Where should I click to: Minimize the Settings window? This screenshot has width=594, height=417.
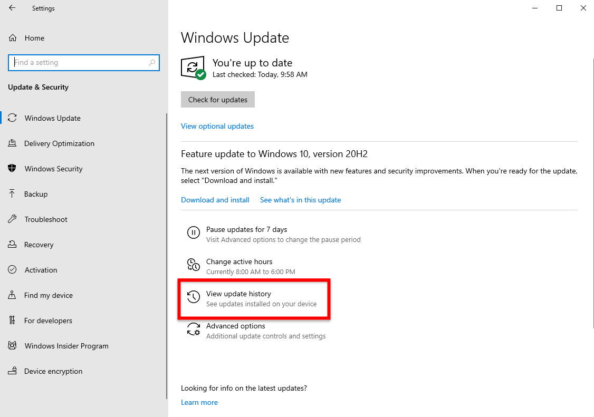[x=535, y=8]
